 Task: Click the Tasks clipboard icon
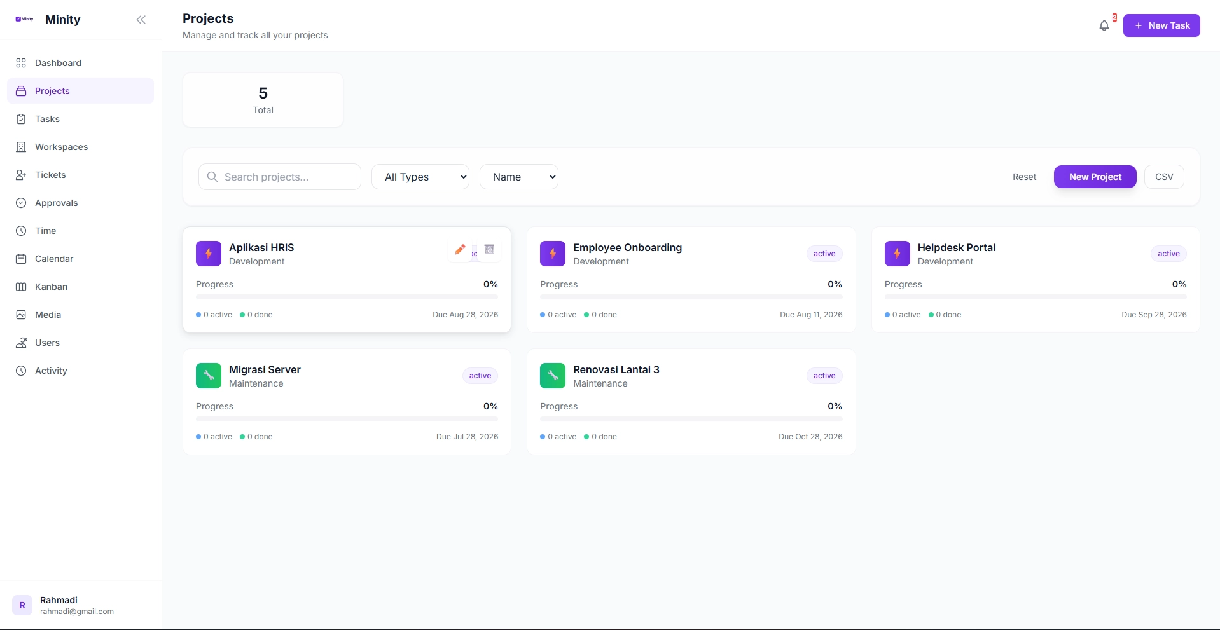[21, 119]
